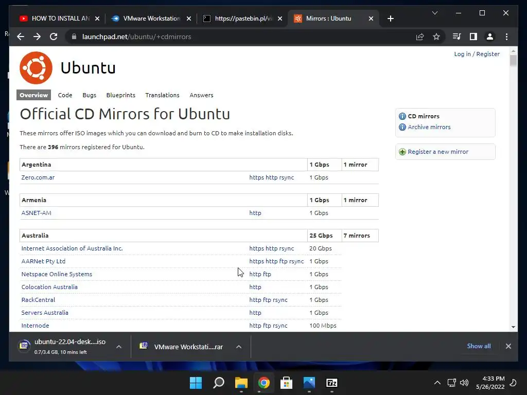Bookmark this page with the star icon
This screenshot has height=395, width=527.
436,37
